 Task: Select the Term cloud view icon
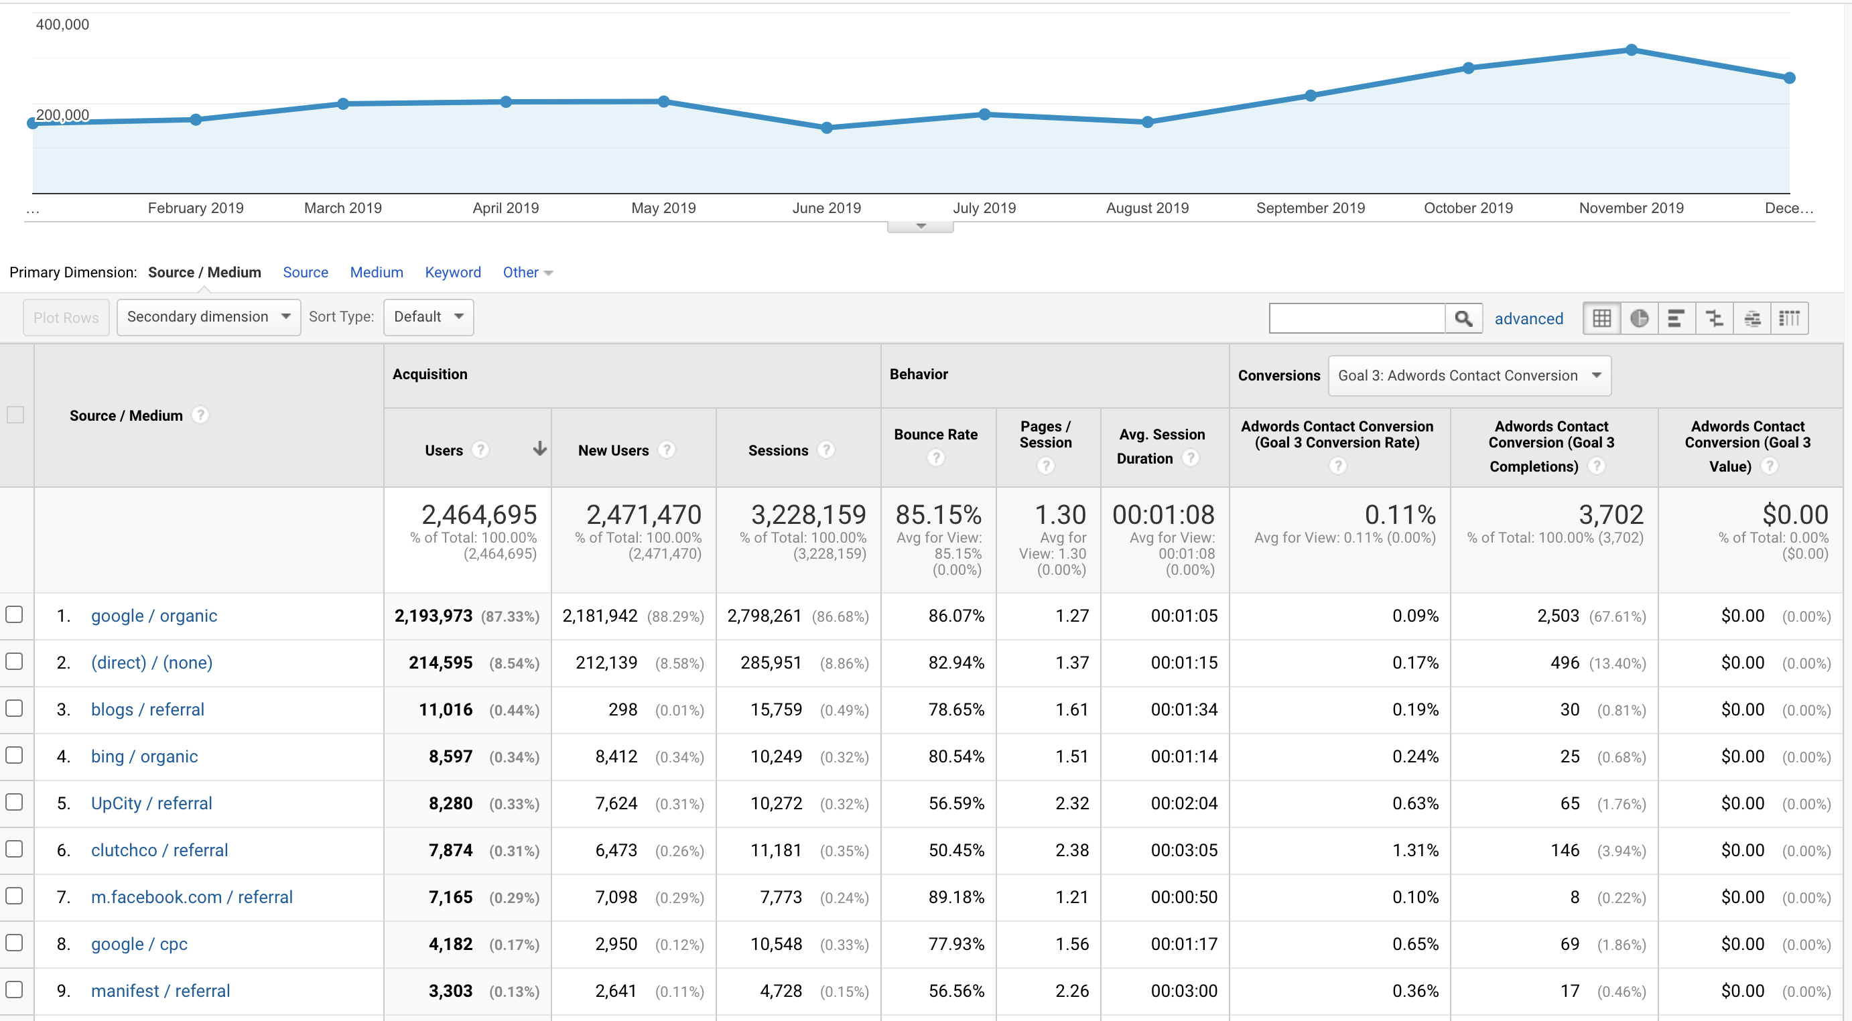pyautogui.click(x=1752, y=318)
